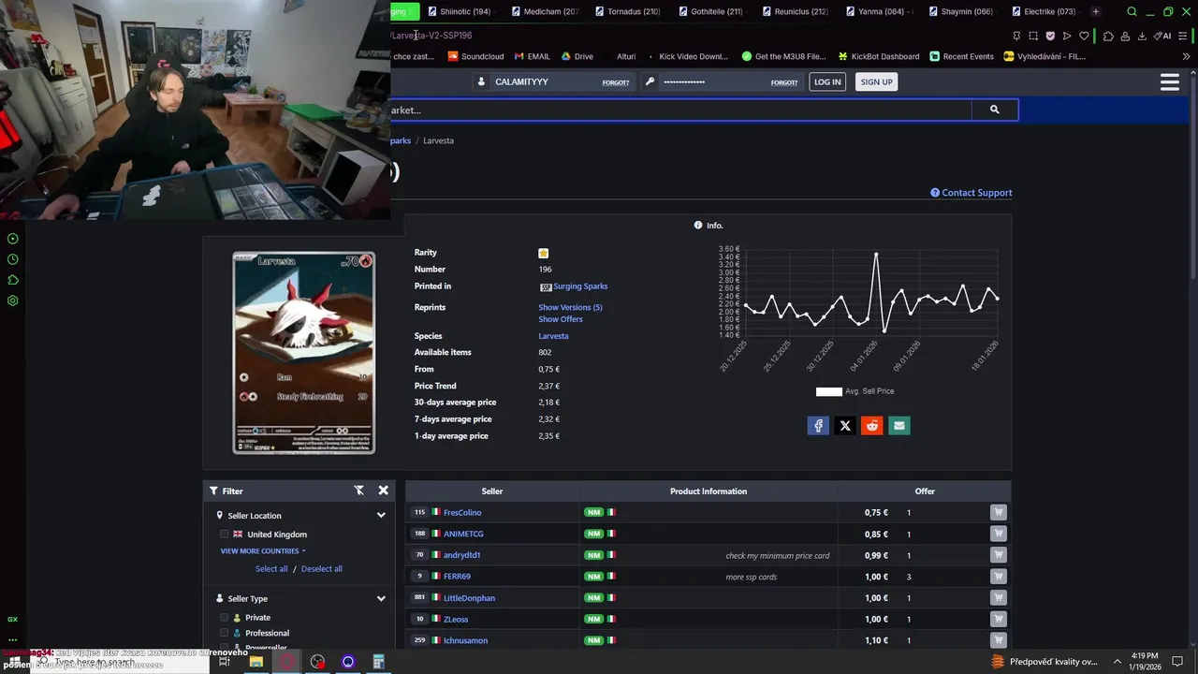Click Select all countries link
This screenshot has height=674, width=1198.
click(x=271, y=569)
